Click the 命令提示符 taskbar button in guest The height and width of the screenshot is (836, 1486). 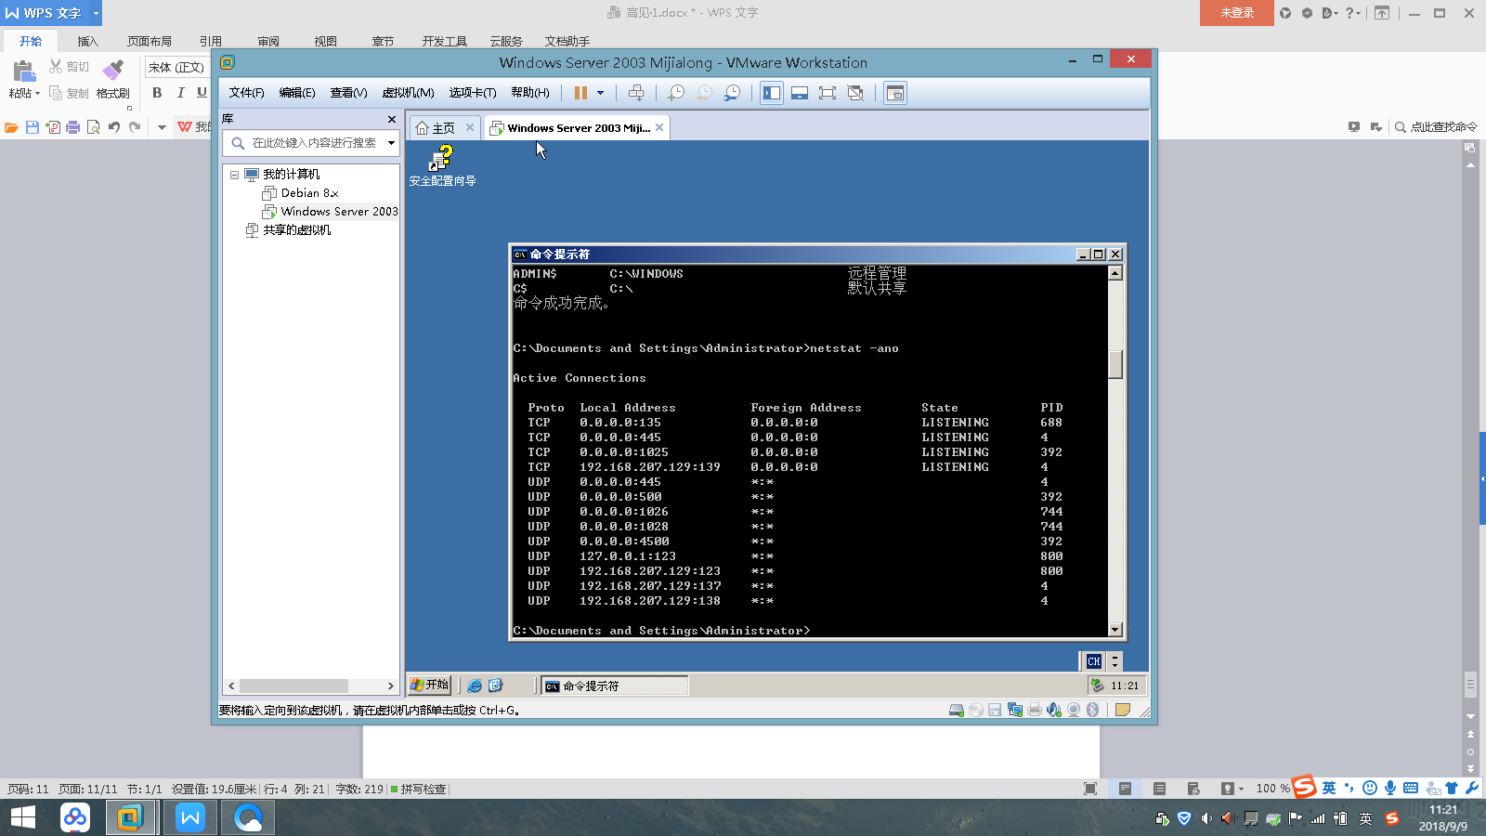coord(615,686)
